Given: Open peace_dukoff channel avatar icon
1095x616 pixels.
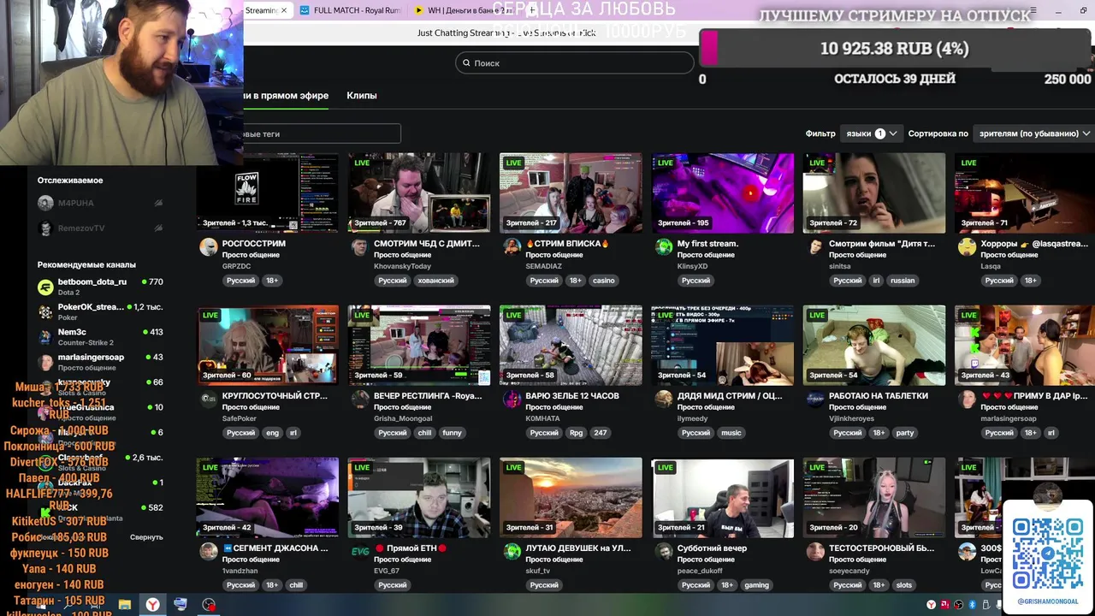Looking at the screenshot, I should 664,552.
